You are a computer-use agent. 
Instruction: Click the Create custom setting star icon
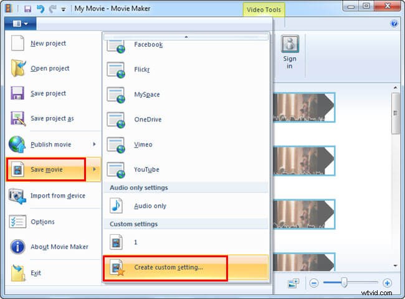[117, 267]
